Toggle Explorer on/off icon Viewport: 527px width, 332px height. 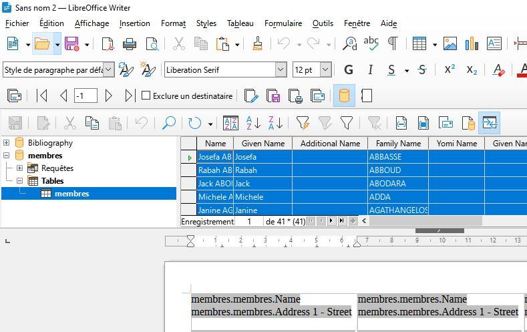pyautogui.click(x=489, y=123)
